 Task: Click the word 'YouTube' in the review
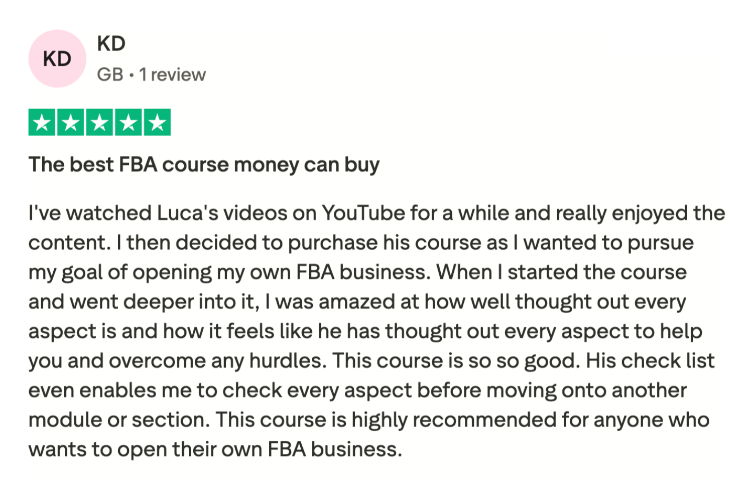(363, 213)
